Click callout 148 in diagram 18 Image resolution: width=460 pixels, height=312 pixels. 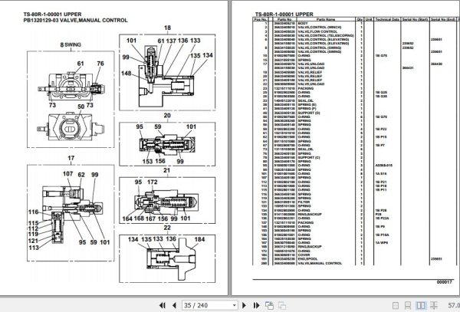point(127,74)
